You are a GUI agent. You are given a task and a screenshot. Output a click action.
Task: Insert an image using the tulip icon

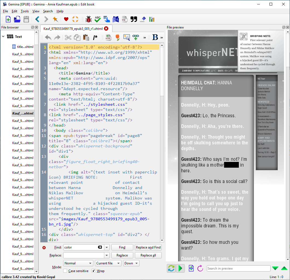click(117, 38)
